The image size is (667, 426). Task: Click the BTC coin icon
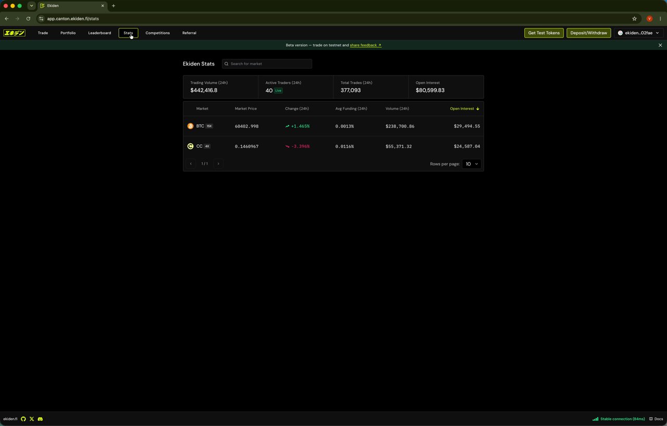(x=190, y=126)
